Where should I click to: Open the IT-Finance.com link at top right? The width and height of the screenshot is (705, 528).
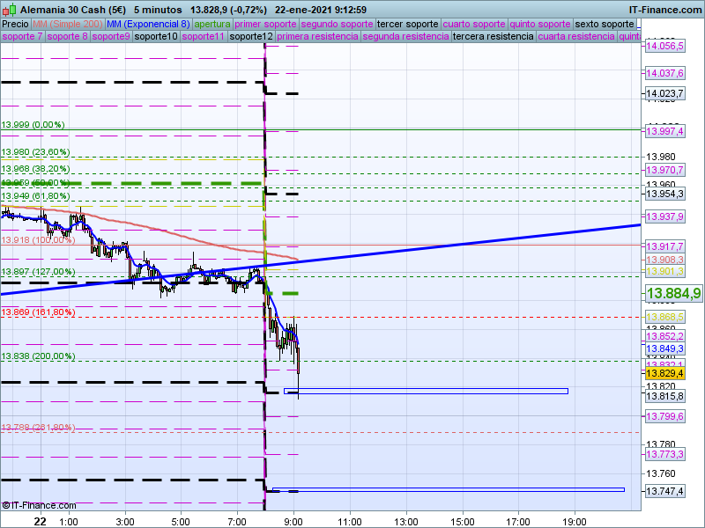click(x=664, y=10)
